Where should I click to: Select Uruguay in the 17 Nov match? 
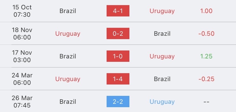[x=162, y=56]
